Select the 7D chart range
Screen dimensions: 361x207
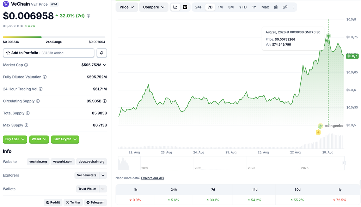[210, 7]
